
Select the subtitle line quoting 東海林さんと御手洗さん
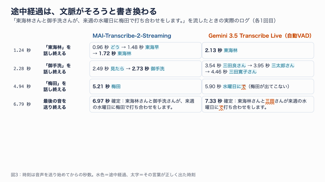pyautogui.click(x=144, y=21)
